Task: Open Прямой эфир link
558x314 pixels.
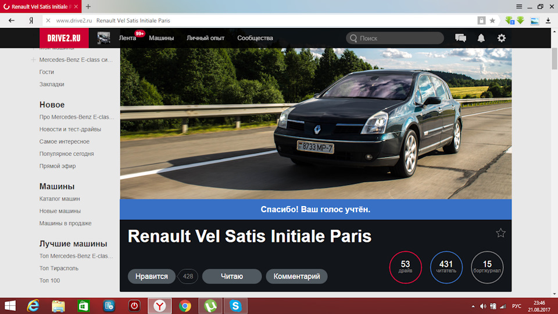Action: click(x=58, y=166)
